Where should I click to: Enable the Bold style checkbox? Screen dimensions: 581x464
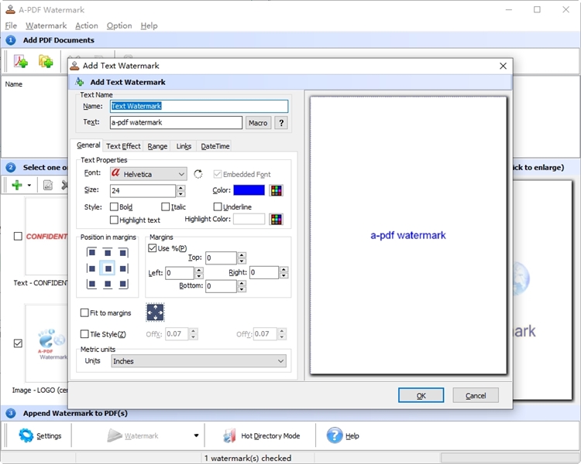pos(115,207)
